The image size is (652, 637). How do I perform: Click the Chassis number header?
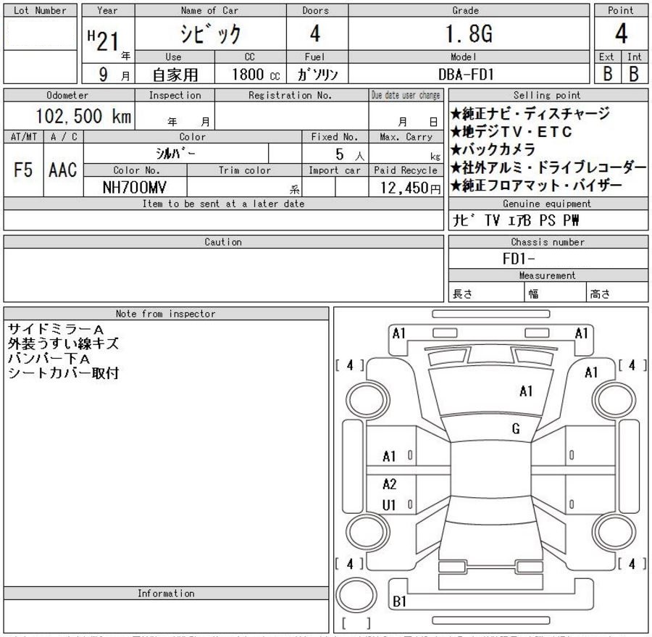[x=548, y=242]
